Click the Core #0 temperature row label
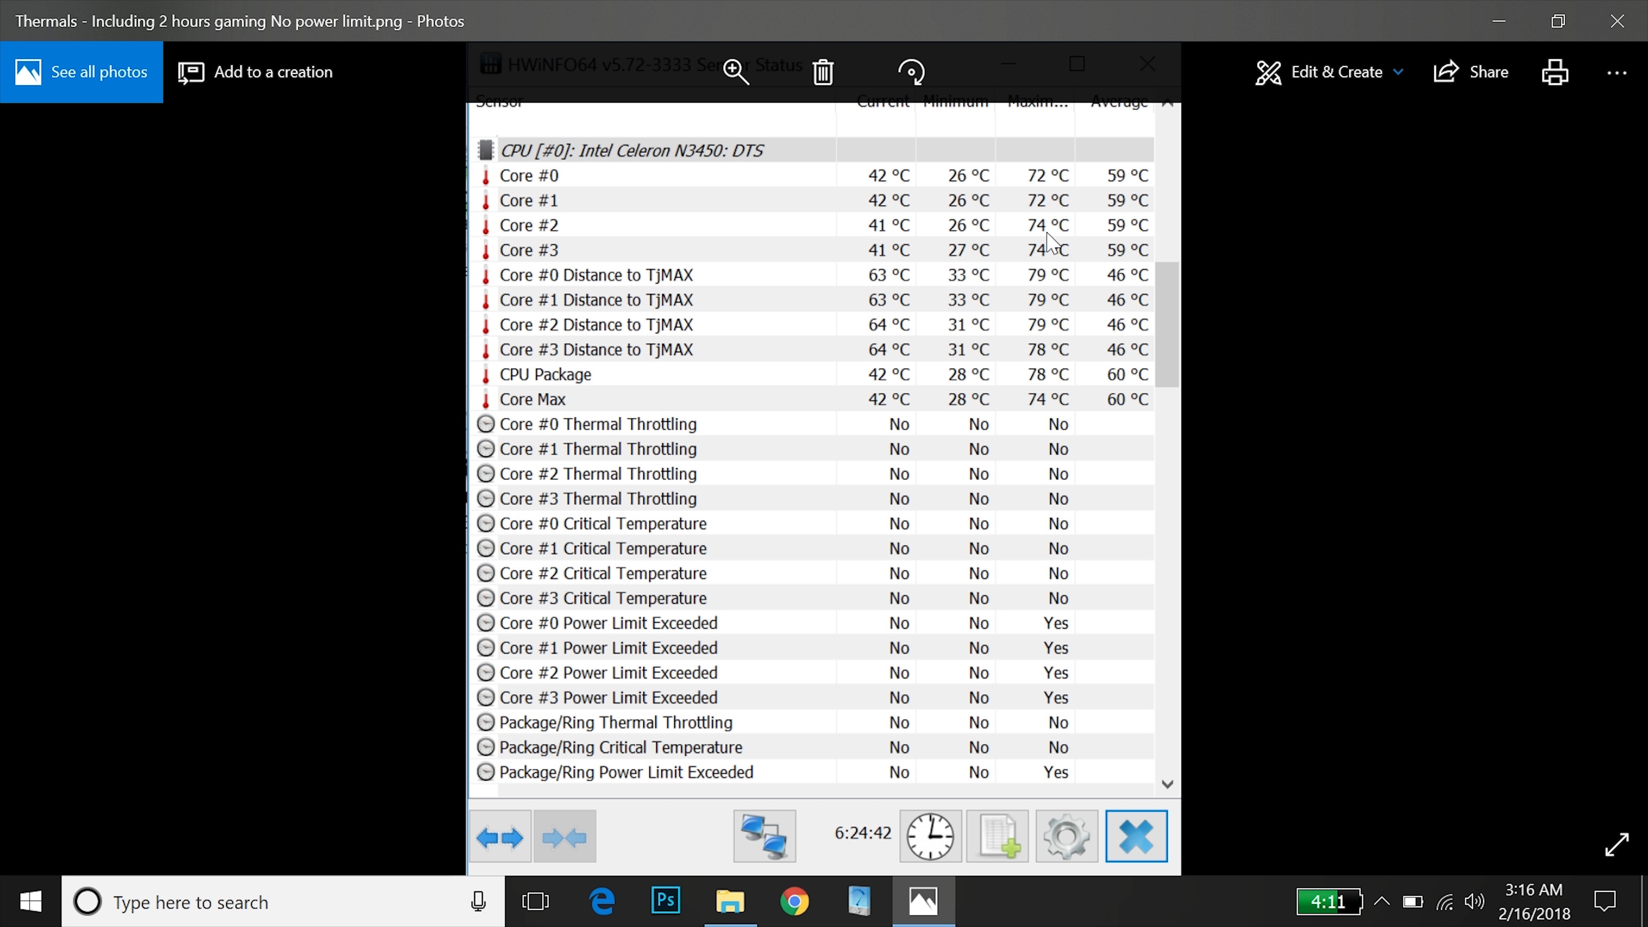The height and width of the screenshot is (927, 1648). pos(529,175)
